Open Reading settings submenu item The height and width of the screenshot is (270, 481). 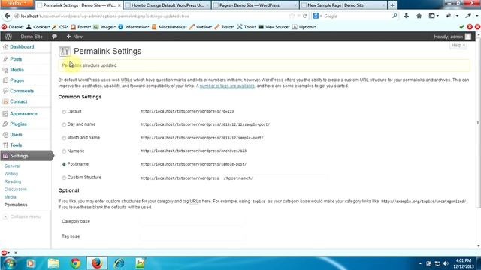tap(13, 181)
